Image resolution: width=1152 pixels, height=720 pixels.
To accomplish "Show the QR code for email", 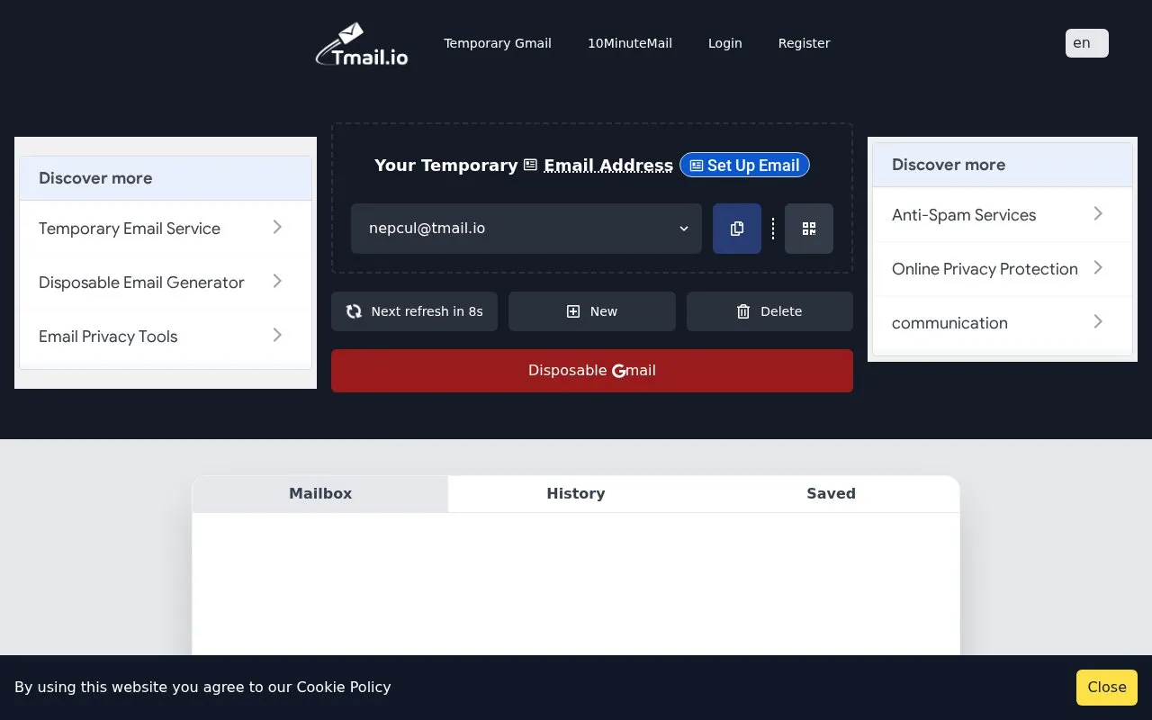I will [809, 229].
